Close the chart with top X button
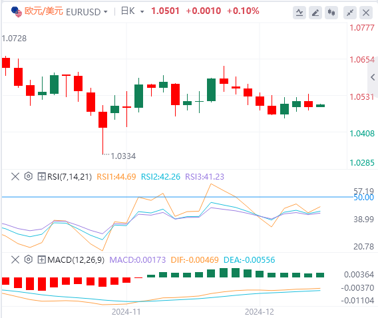This screenshot has height=318, width=378. click(366, 13)
